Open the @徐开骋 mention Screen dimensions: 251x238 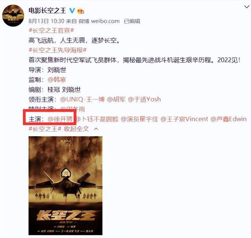(60, 119)
